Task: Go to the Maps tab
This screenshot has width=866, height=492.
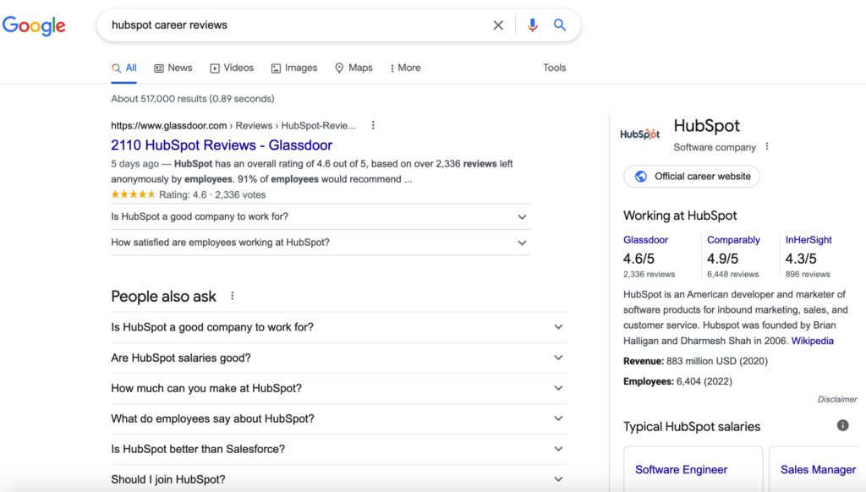Action: pos(354,68)
